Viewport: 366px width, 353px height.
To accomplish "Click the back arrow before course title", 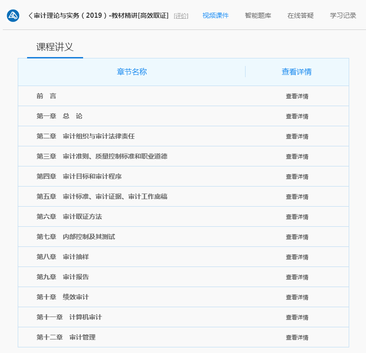I will [x=30, y=16].
